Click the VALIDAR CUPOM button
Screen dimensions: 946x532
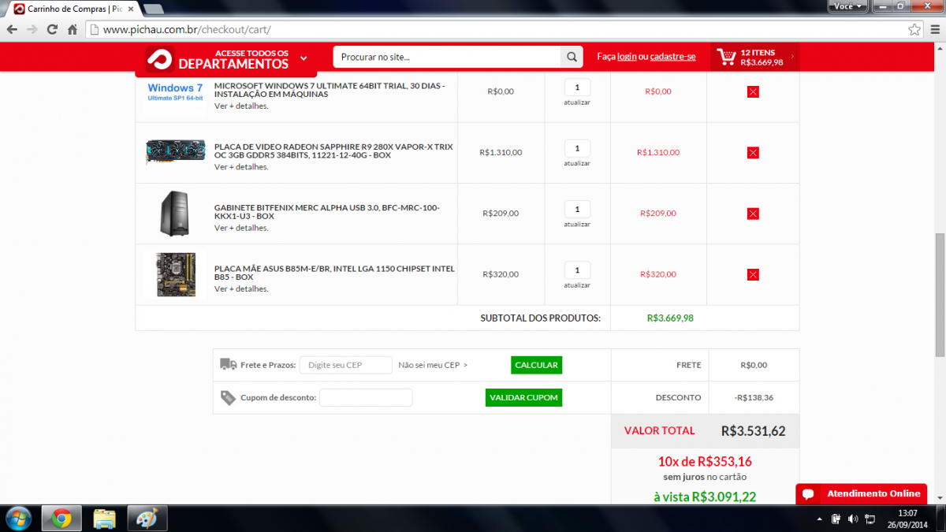523,397
